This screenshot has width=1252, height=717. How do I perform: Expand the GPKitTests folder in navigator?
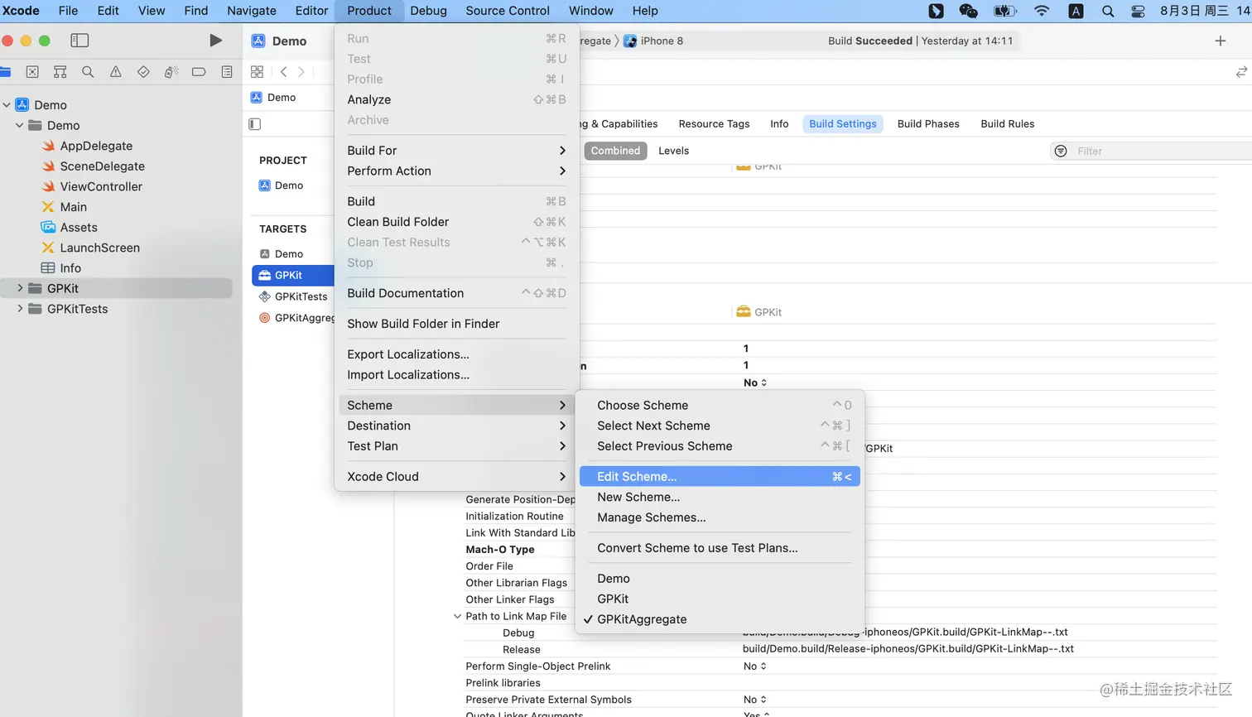coord(20,309)
